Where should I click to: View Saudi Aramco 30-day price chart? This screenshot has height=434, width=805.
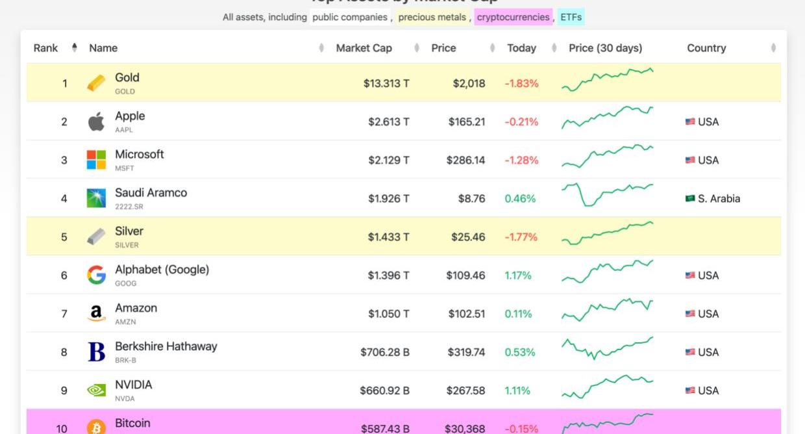(x=607, y=195)
